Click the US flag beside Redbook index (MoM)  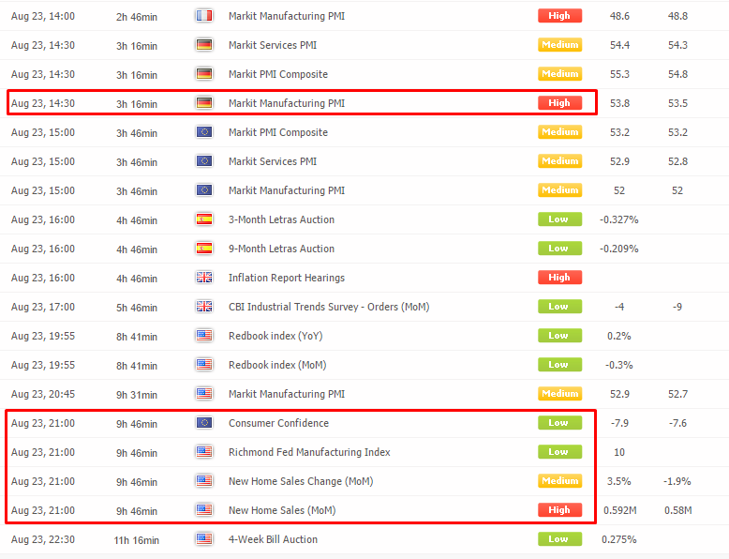[x=204, y=365]
